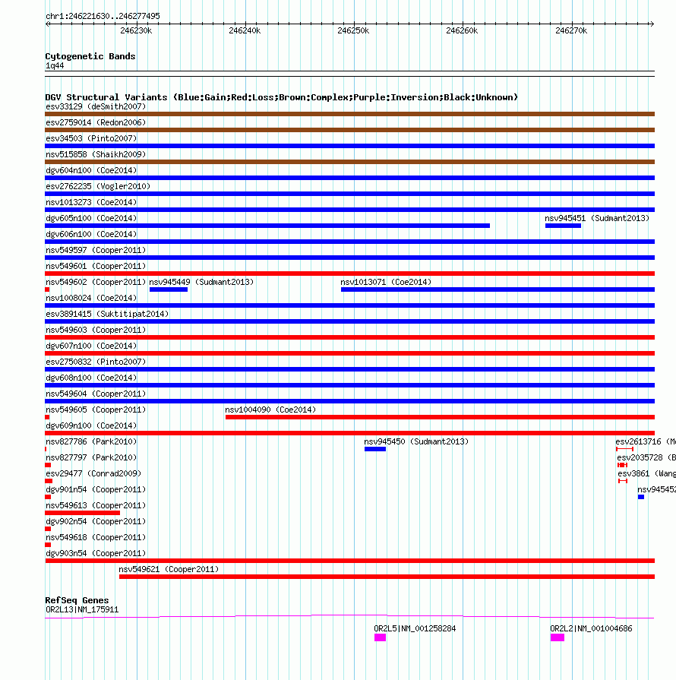Click the dgv903n54 (Cooper2011) label

[96, 553]
